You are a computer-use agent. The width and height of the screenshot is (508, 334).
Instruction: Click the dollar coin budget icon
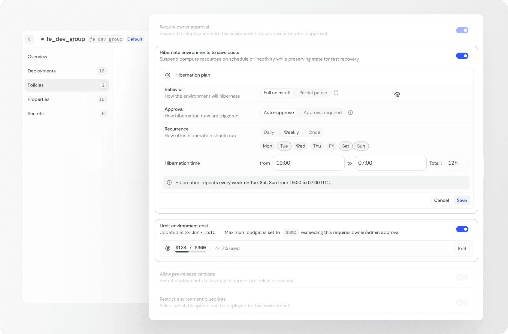(168, 248)
